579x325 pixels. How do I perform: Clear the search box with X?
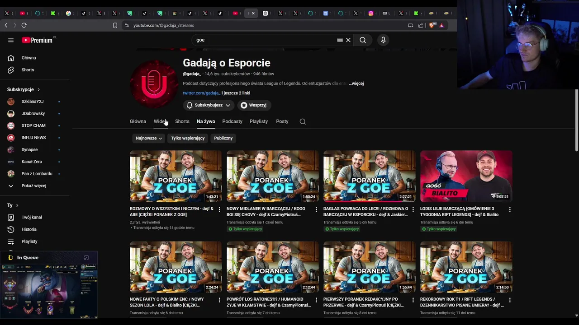[x=348, y=40]
